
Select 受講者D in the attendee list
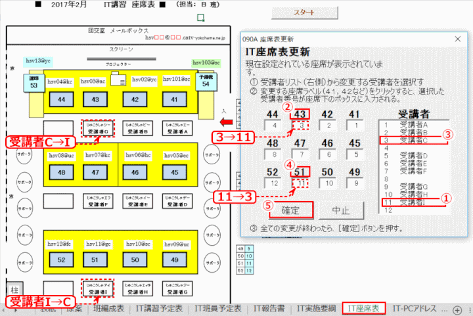click(414, 156)
